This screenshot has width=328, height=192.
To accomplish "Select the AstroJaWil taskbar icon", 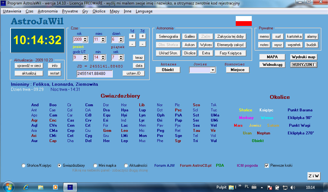I will click(70, 187).
